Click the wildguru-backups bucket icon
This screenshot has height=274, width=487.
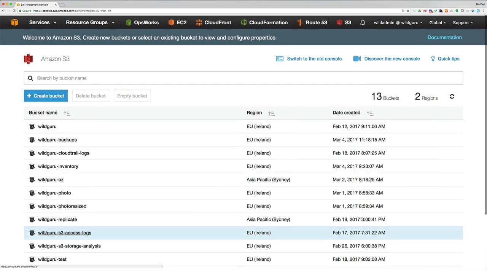click(x=32, y=140)
